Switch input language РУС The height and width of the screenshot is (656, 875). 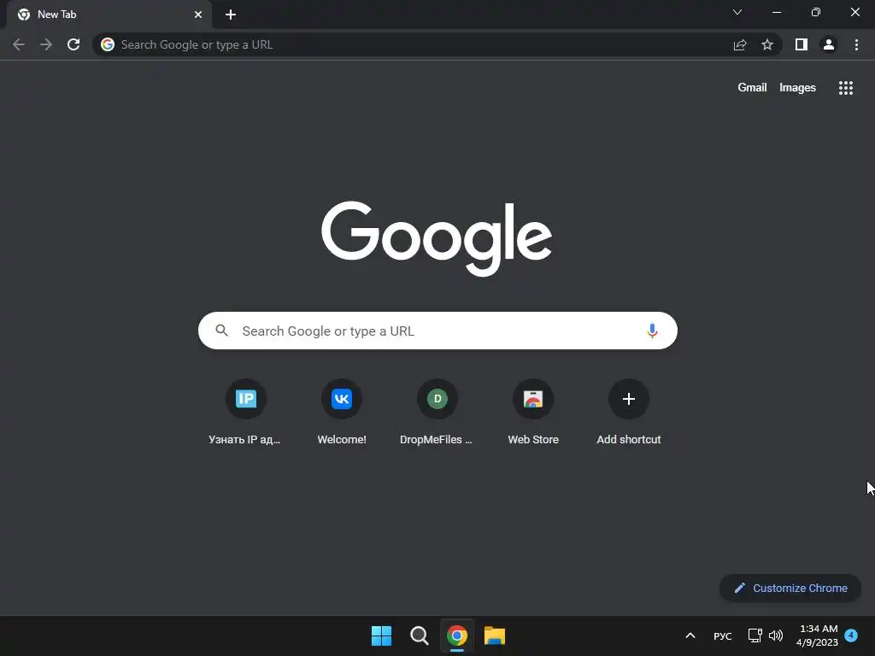(x=722, y=635)
